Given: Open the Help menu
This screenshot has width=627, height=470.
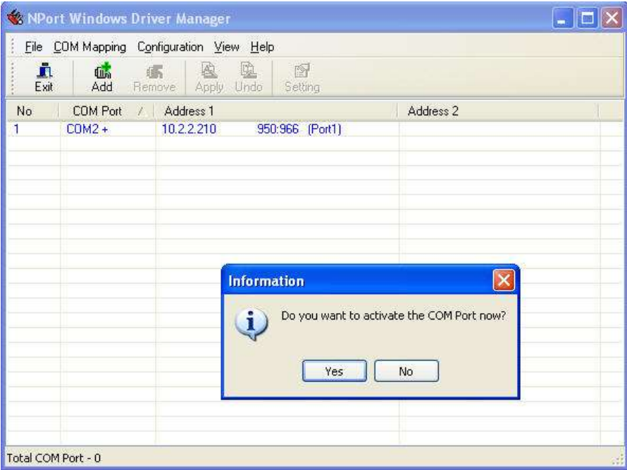Looking at the screenshot, I should click(x=262, y=47).
